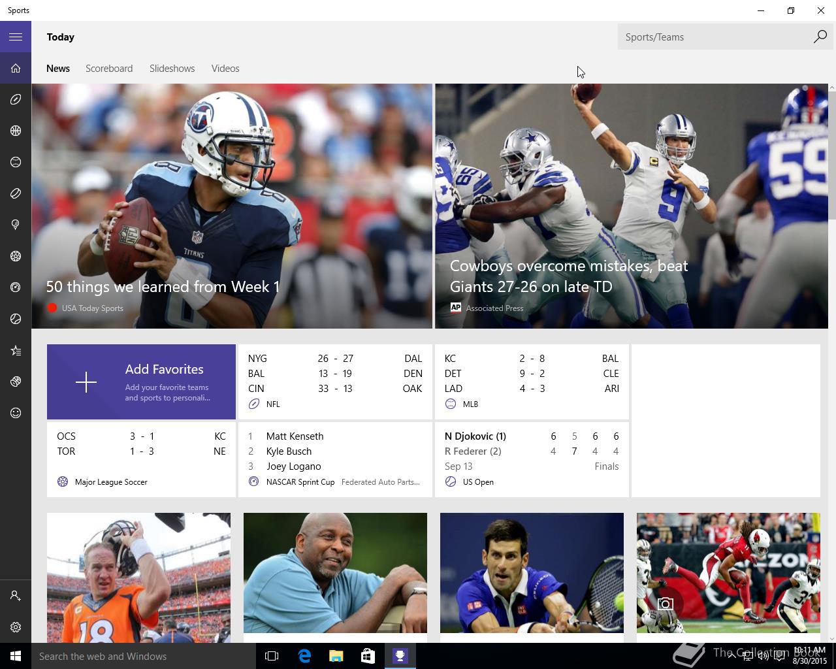This screenshot has width=836, height=669.
Task: Open the Windows Start button
Action: pyautogui.click(x=16, y=656)
